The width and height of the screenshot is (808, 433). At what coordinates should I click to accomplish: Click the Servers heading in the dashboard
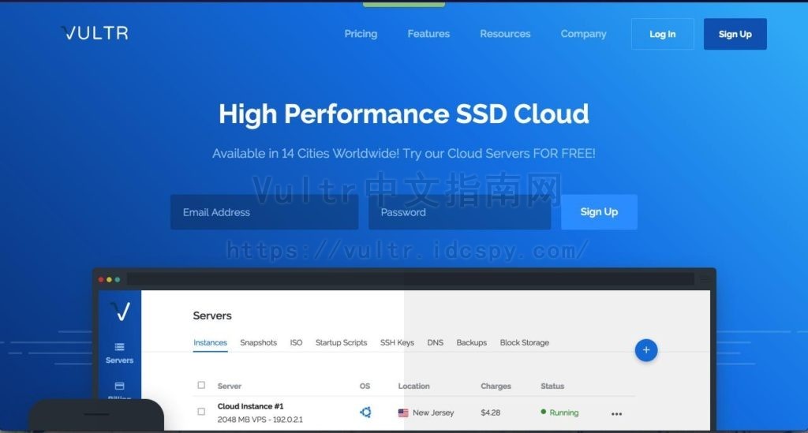pyautogui.click(x=212, y=315)
